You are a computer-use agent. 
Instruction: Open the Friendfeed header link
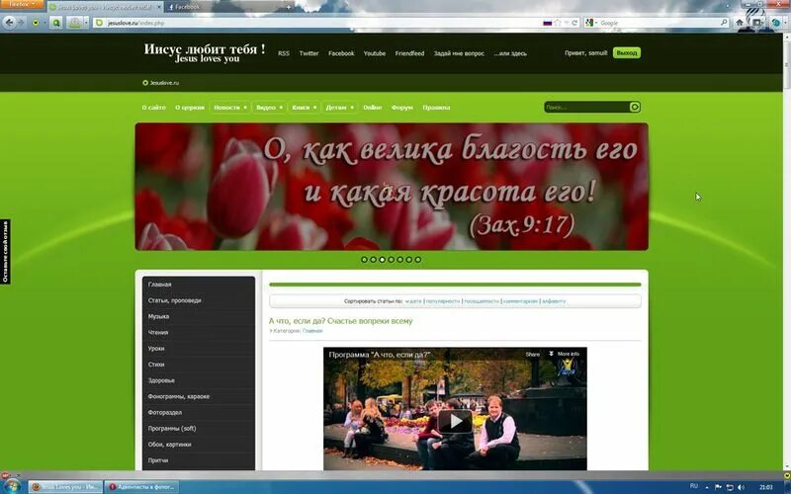tap(409, 53)
